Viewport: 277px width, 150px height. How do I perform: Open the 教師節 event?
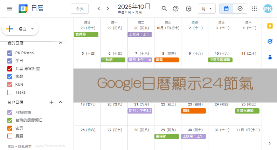pyautogui.click(x=86, y=34)
